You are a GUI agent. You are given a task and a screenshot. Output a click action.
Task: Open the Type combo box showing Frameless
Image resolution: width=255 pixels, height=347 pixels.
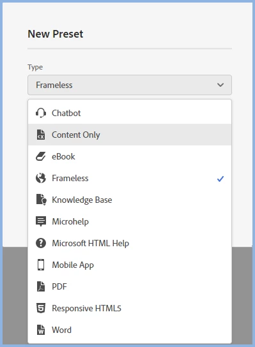coord(130,85)
